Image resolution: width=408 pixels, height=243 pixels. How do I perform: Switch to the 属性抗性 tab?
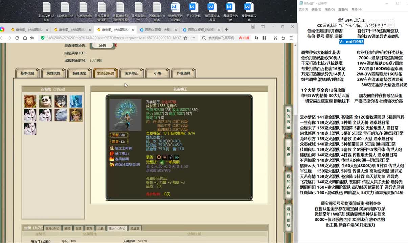click(53, 73)
